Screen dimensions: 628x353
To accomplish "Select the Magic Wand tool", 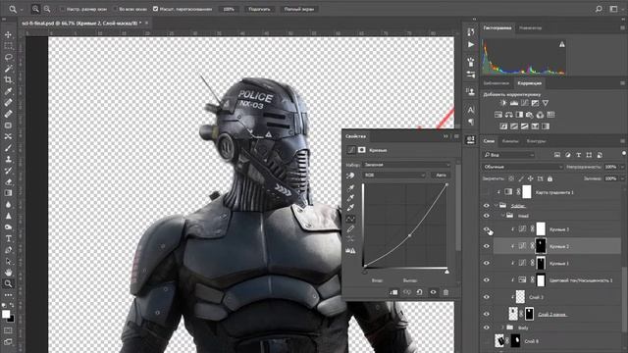I will coord(8,69).
